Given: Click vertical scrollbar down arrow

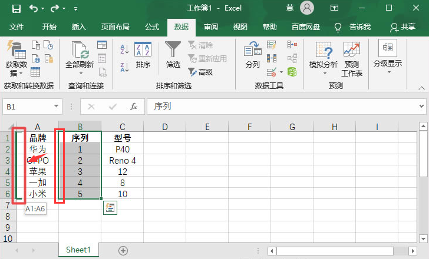Looking at the screenshot, I should 423,238.
